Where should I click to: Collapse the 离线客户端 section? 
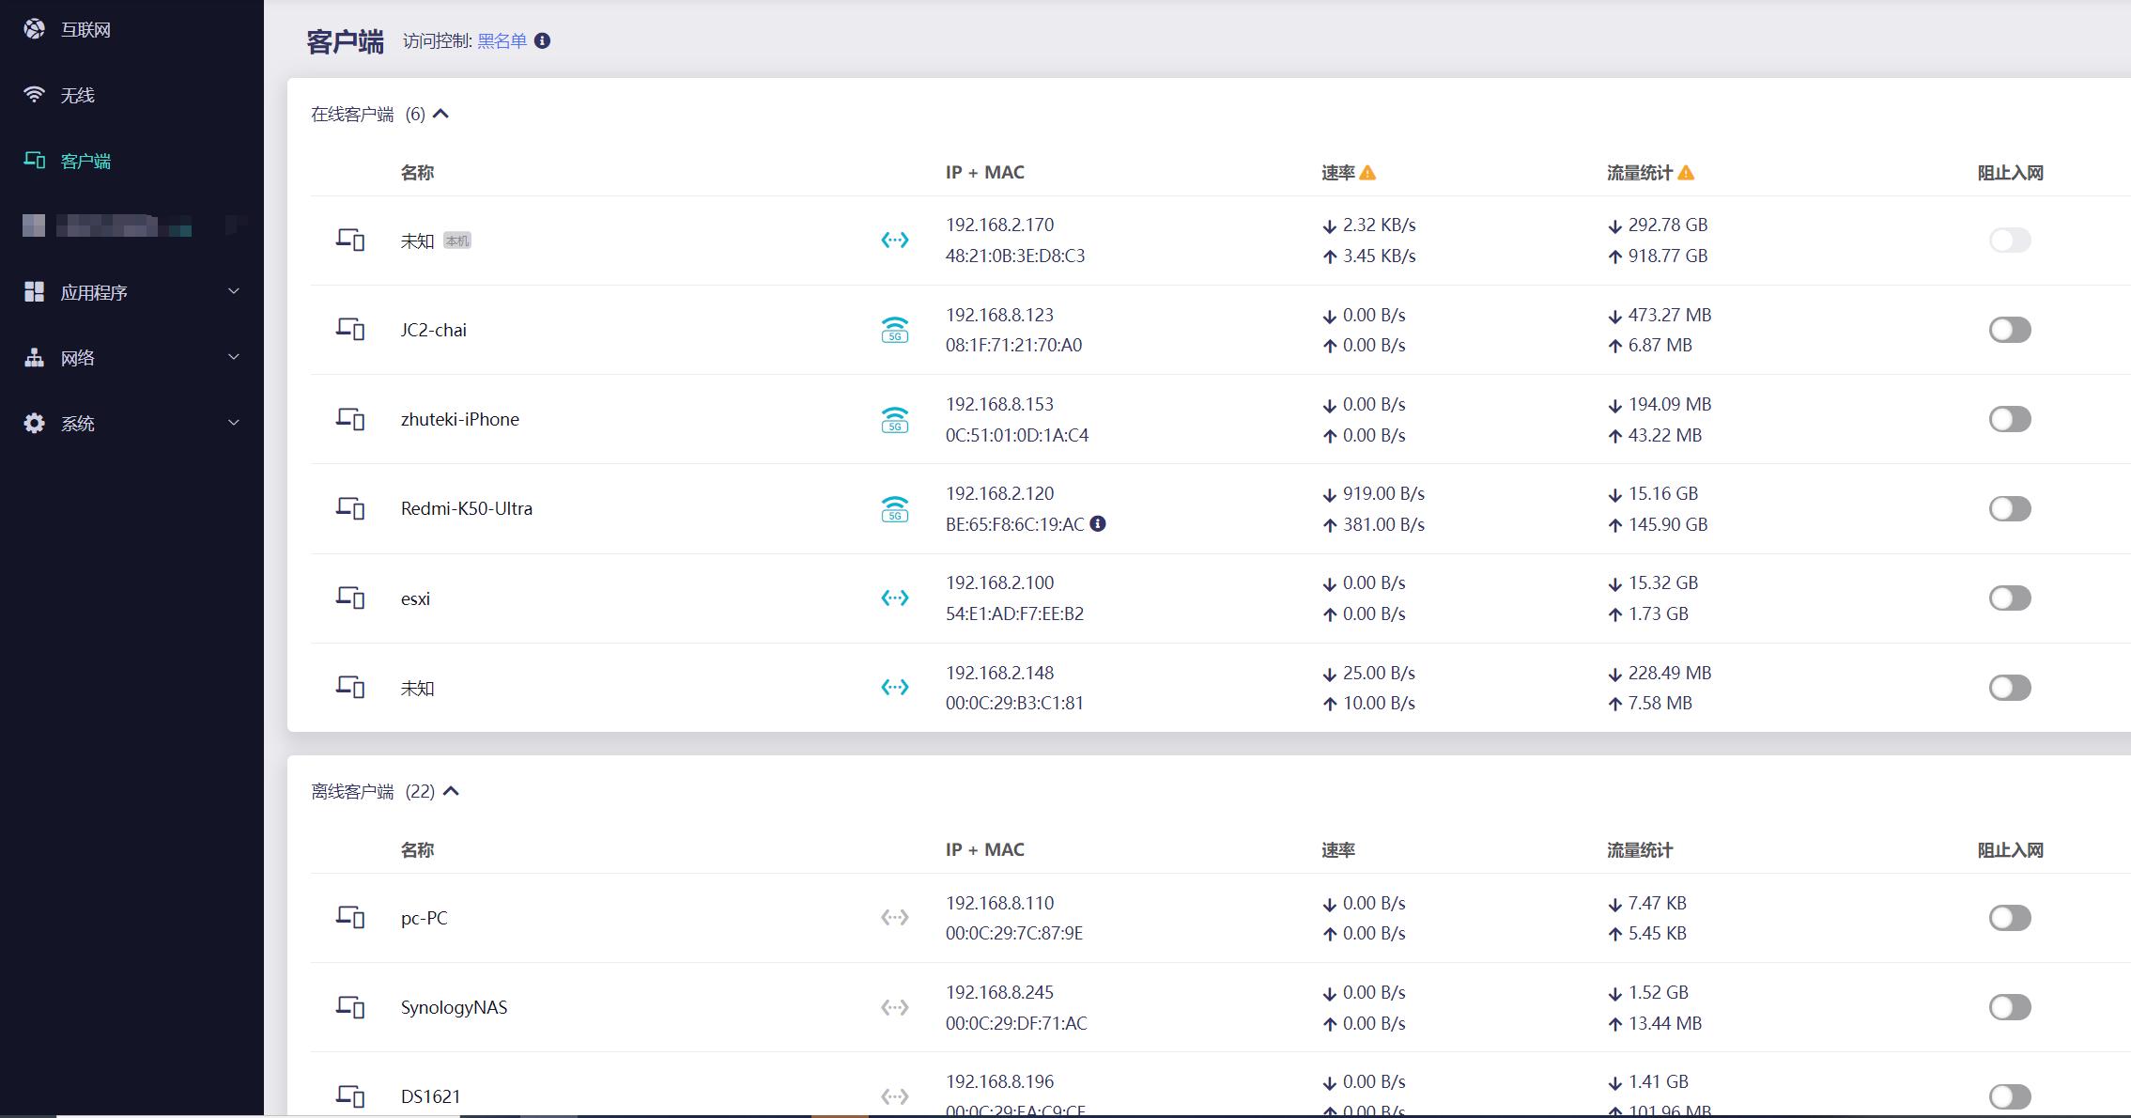[x=452, y=790]
